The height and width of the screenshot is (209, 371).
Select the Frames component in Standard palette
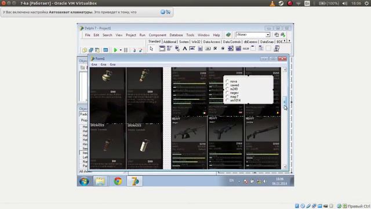(x=162, y=49)
